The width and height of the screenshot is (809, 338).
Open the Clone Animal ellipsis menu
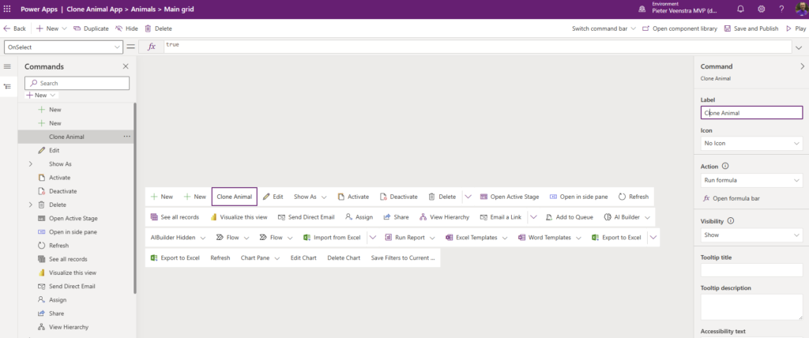(127, 137)
